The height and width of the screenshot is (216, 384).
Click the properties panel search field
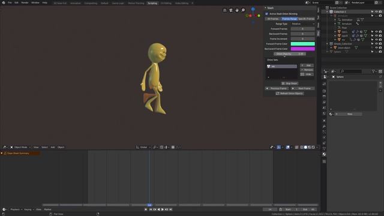(351, 71)
